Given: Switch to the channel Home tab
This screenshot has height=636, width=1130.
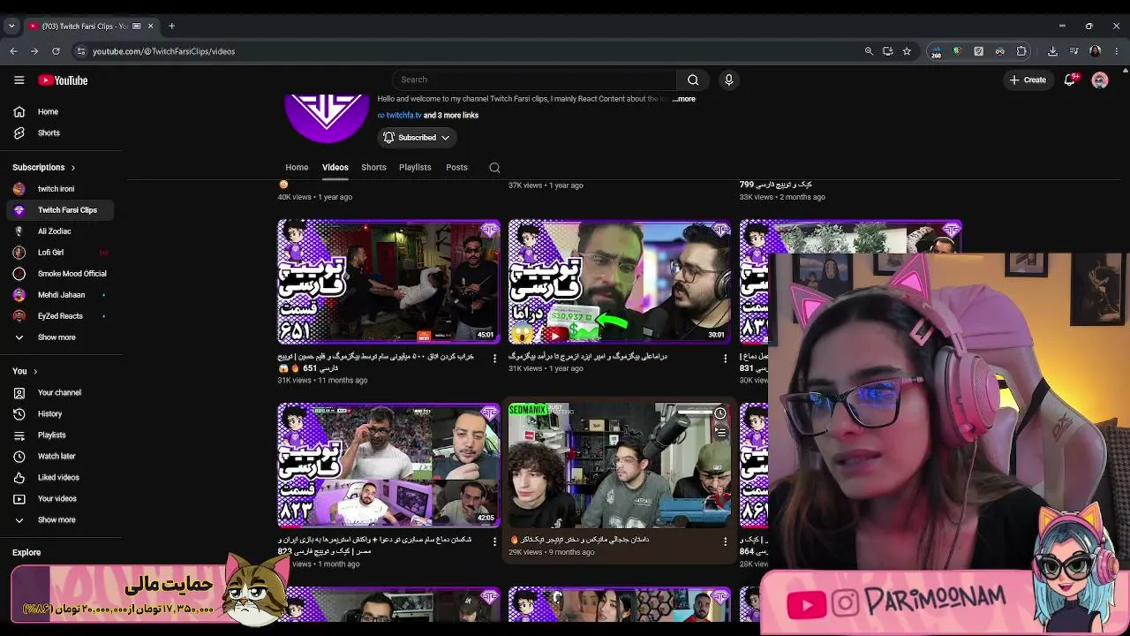Looking at the screenshot, I should click(297, 168).
